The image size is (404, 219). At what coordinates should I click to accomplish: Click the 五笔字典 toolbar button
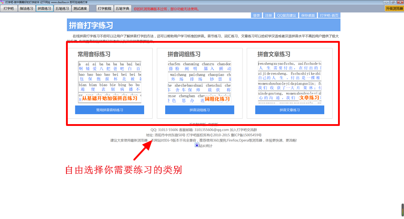122,9
